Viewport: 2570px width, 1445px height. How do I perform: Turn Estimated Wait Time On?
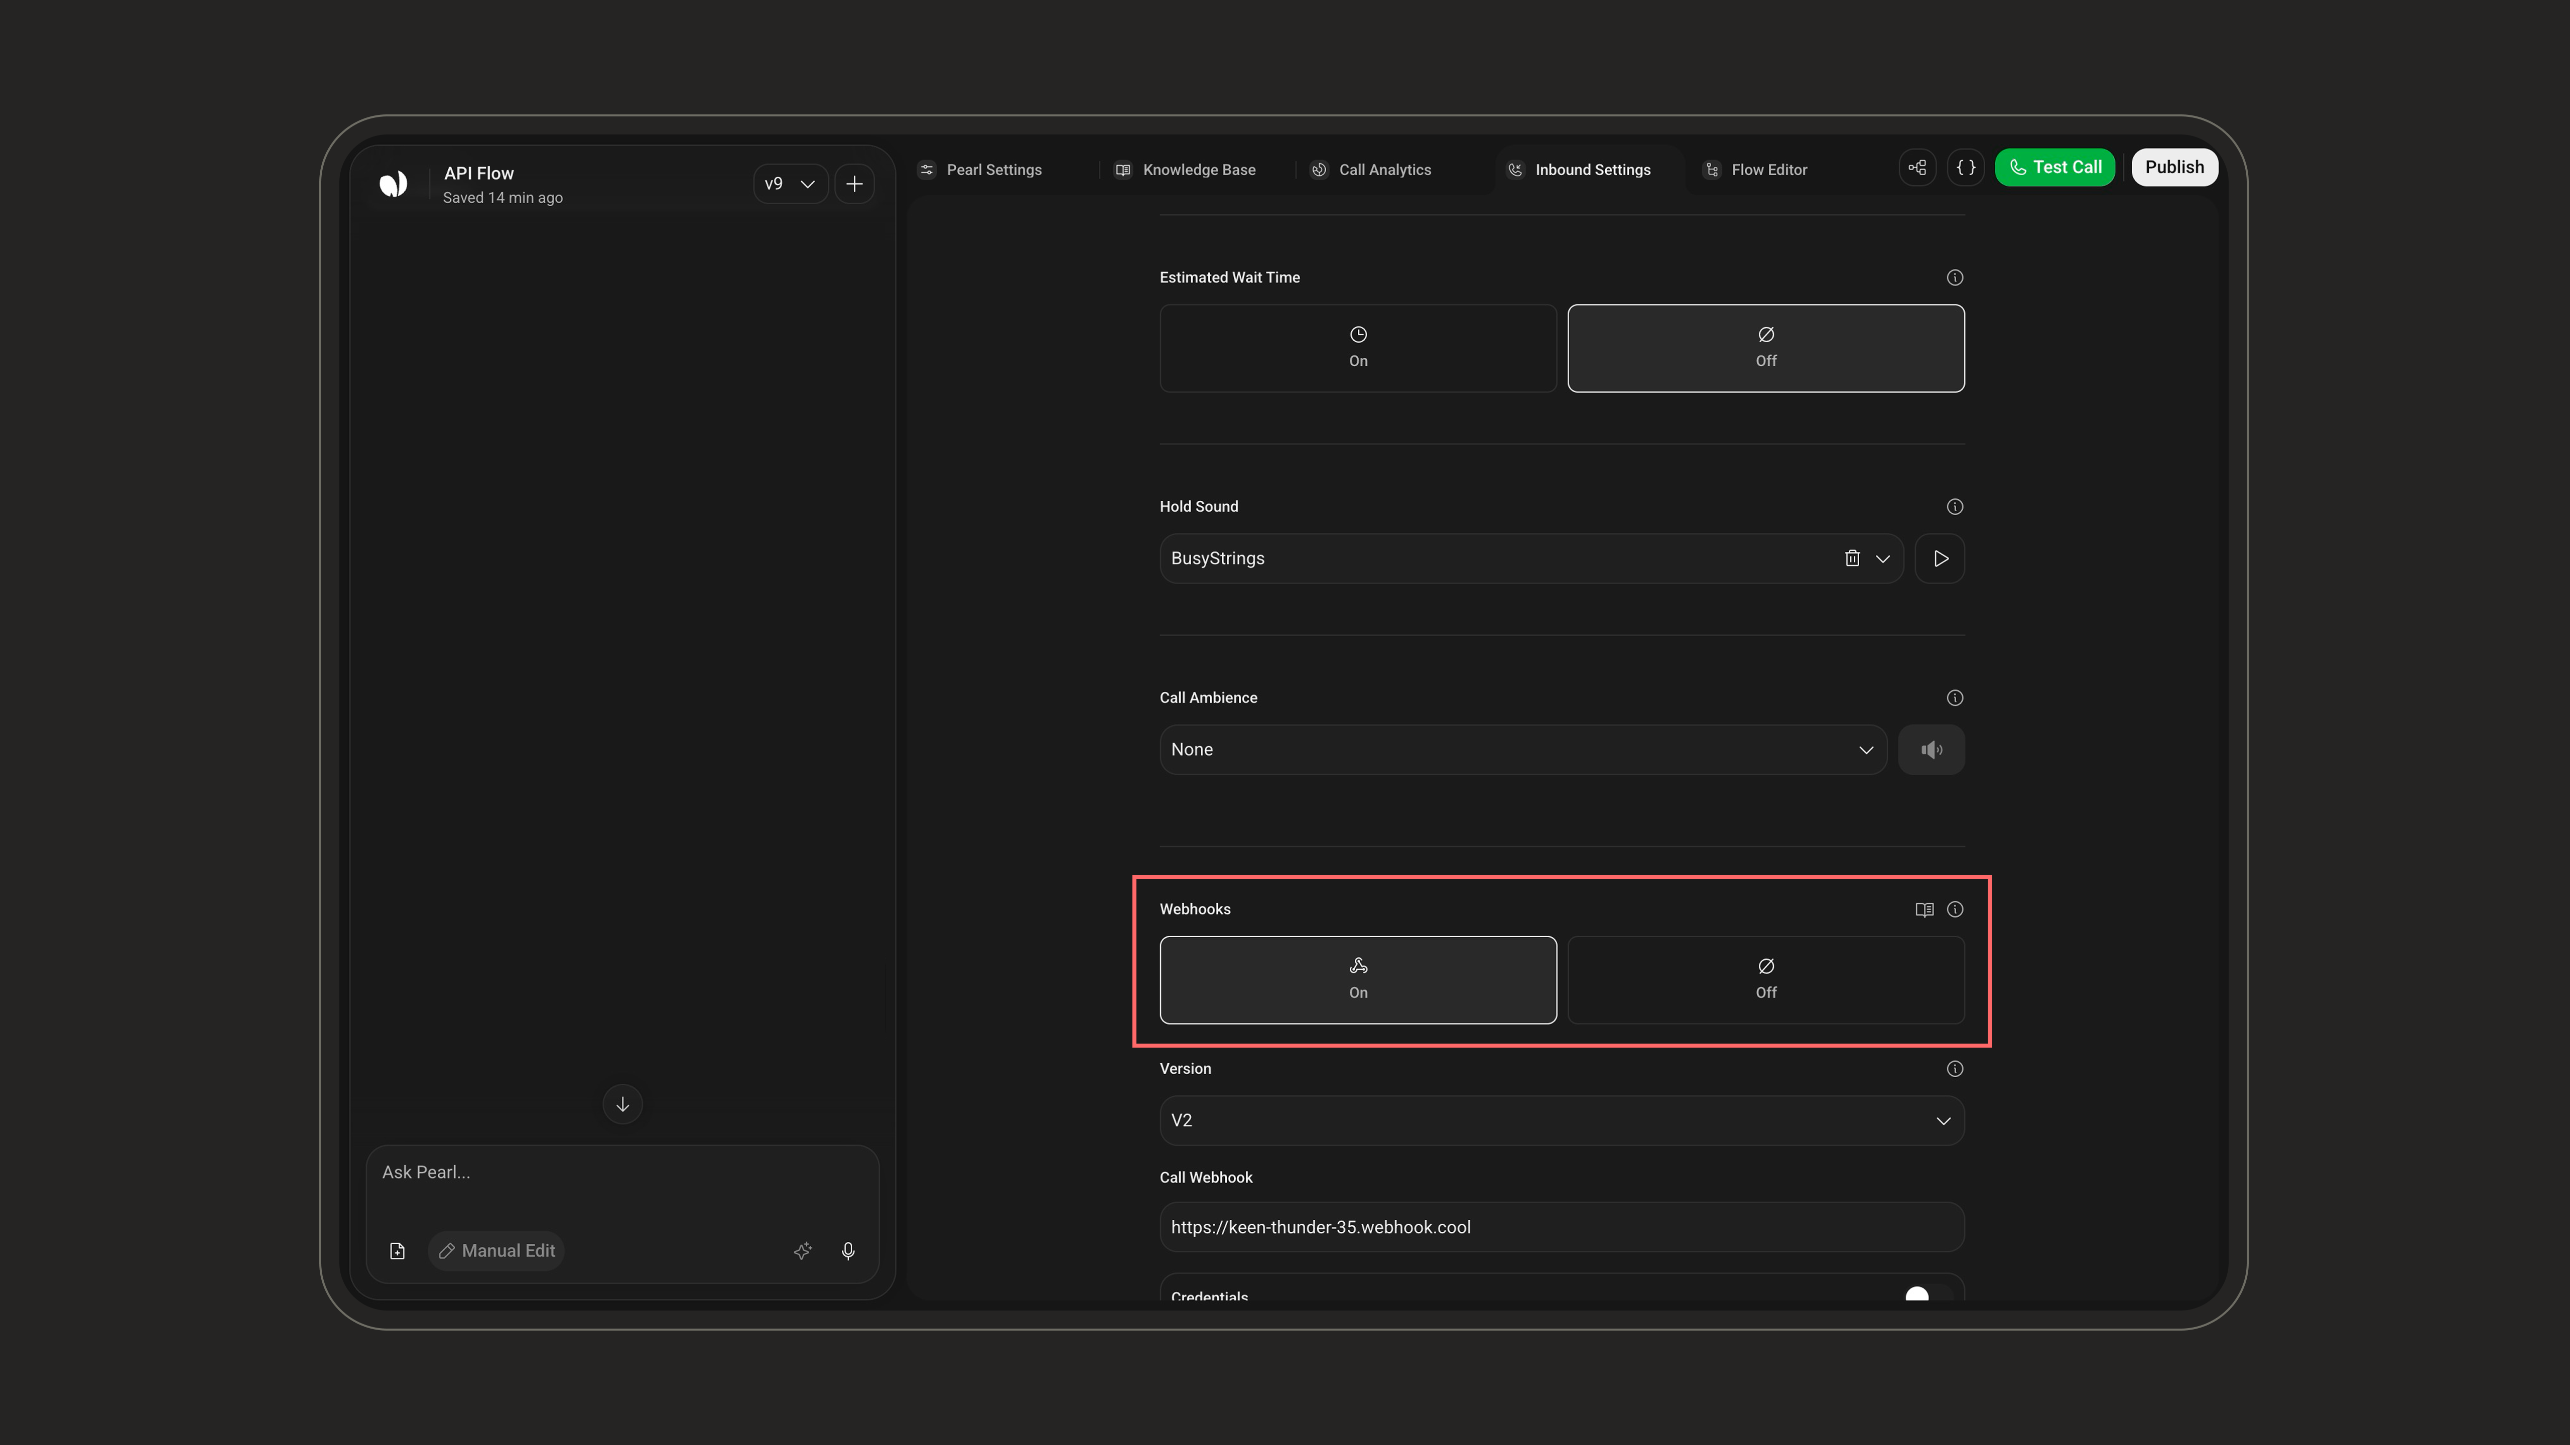(x=1358, y=348)
